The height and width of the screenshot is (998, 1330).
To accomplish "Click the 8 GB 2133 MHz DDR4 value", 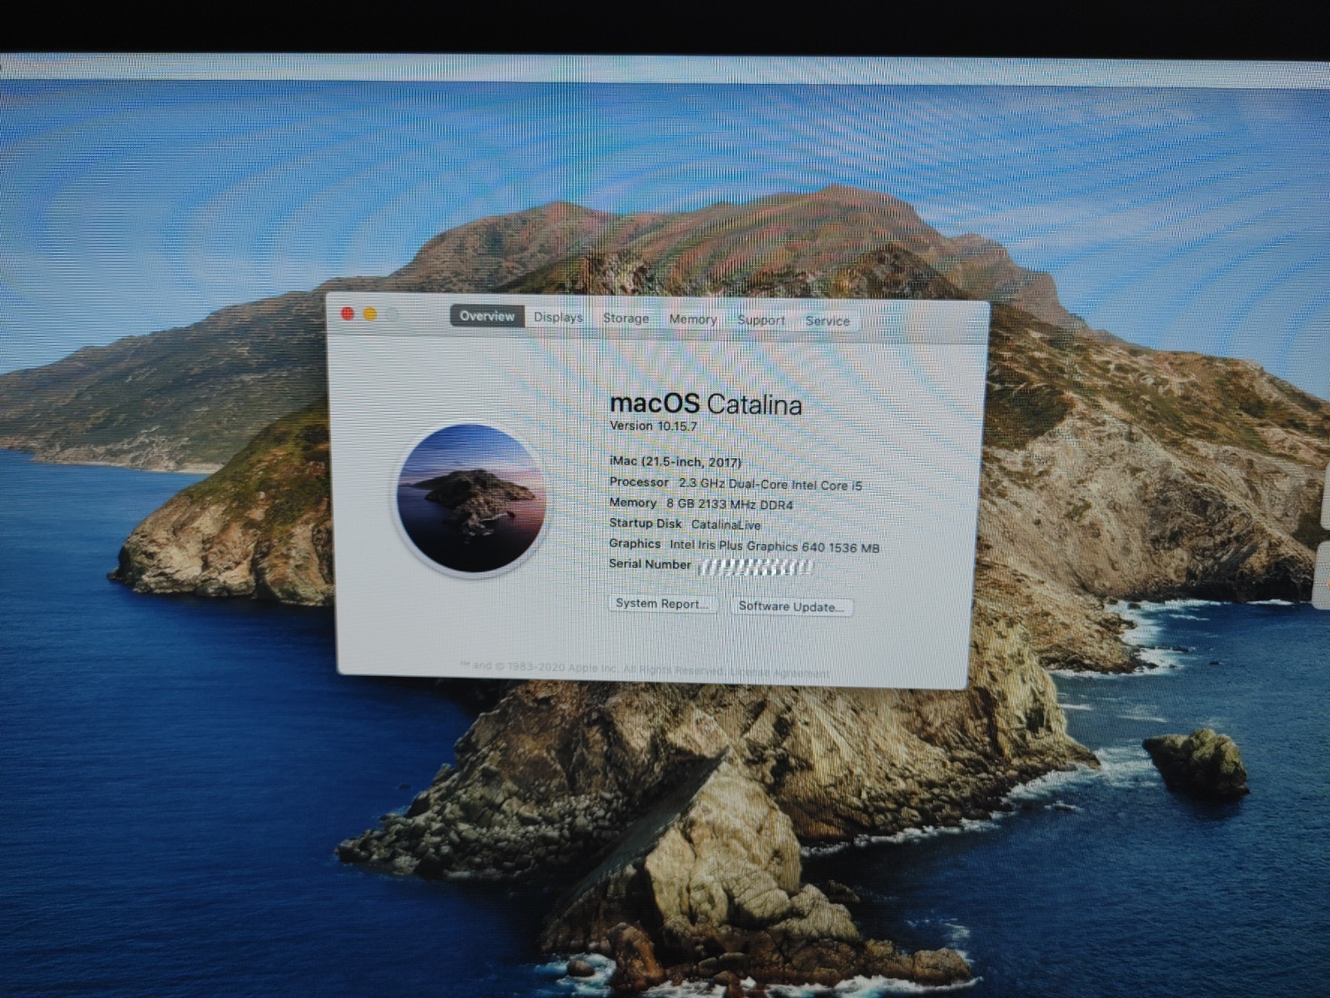I will coord(729,504).
